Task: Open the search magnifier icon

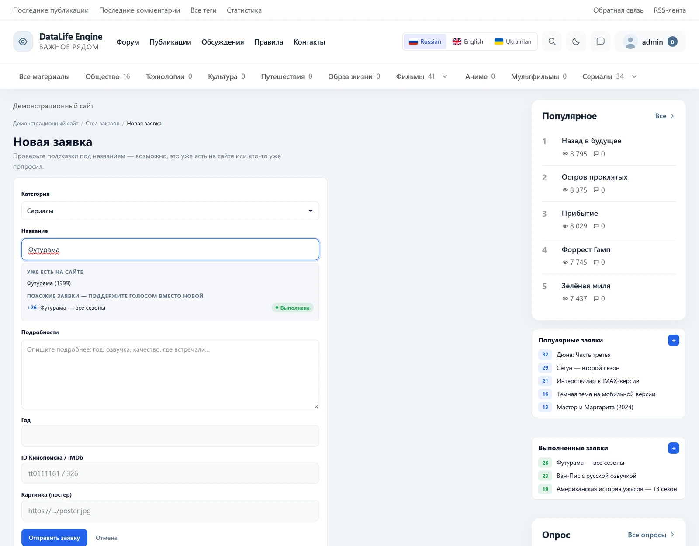Action: click(x=552, y=41)
